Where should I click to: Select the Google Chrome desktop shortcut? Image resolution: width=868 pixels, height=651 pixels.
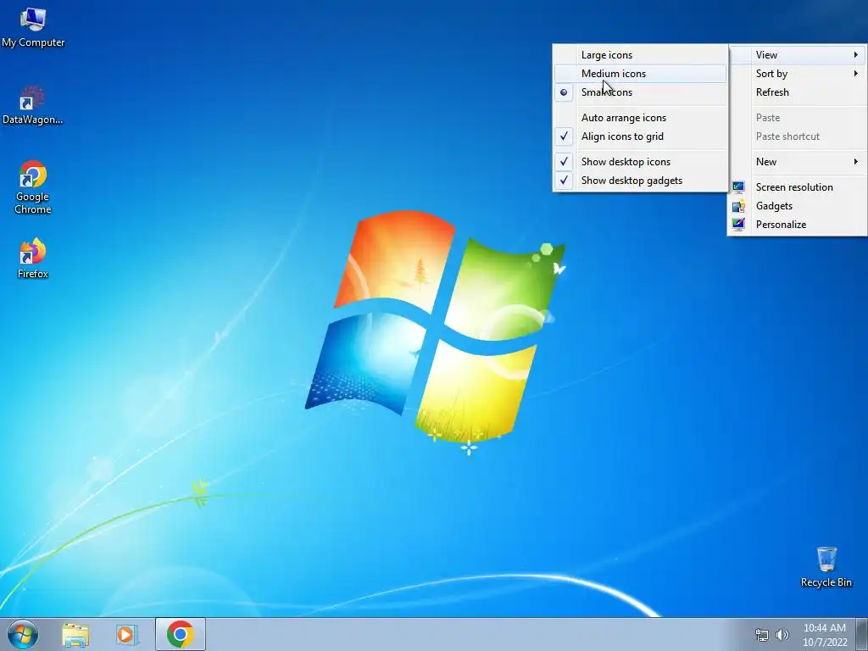pyautogui.click(x=33, y=187)
